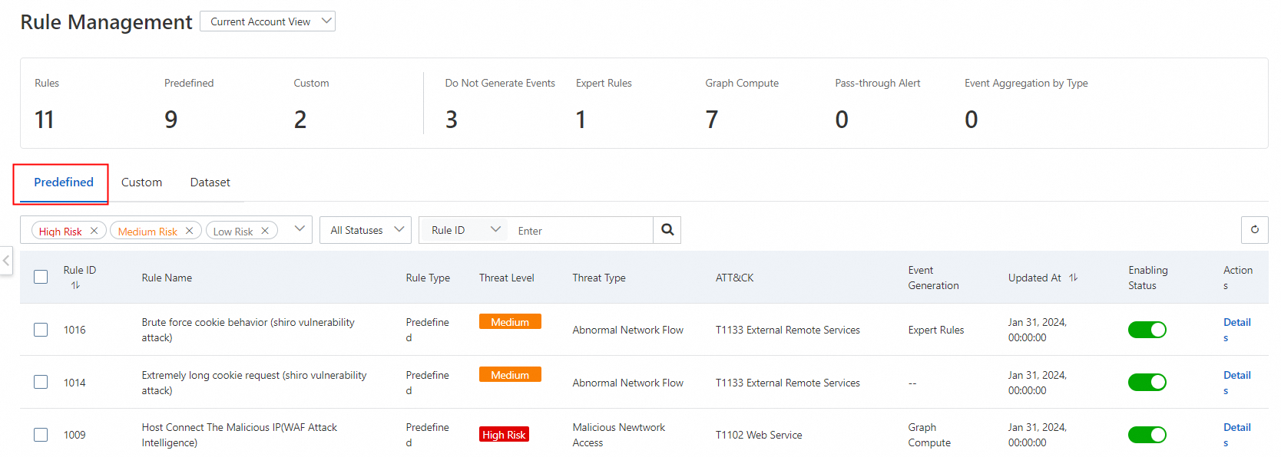This screenshot has height=457, width=1281.
Task: Open the All Statuses dropdown
Action: 366,230
